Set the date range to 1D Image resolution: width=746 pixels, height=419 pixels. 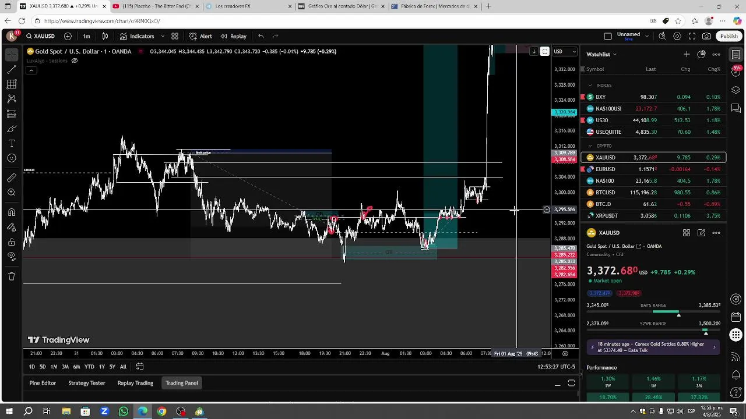[32, 367]
